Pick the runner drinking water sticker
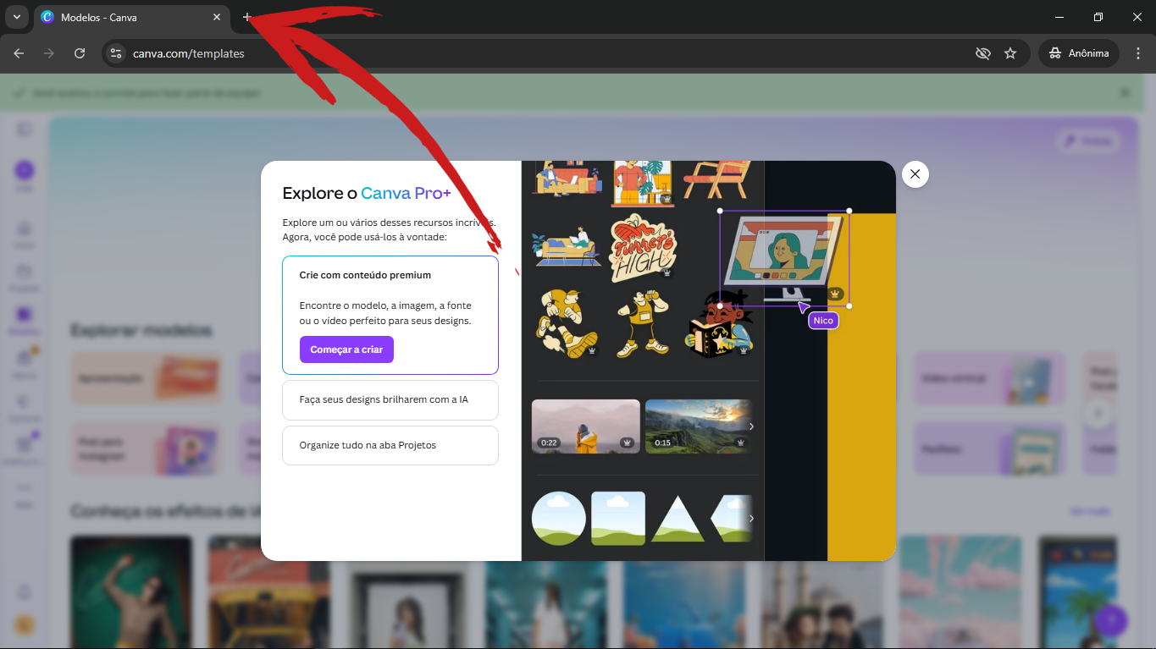This screenshot has height=649, width=1156. point(642,324)
